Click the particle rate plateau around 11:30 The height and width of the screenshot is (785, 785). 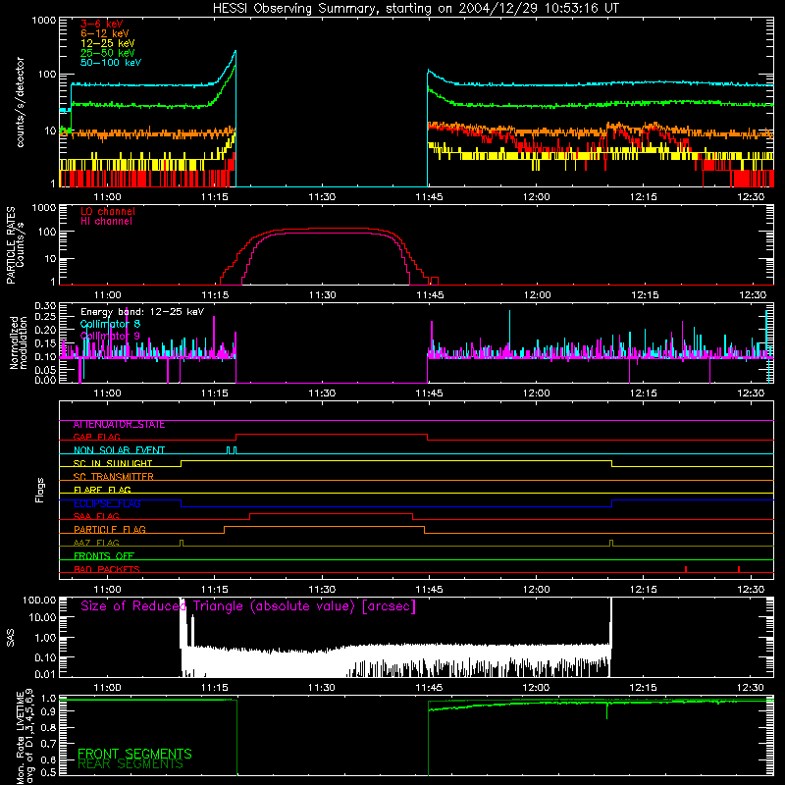322,230
